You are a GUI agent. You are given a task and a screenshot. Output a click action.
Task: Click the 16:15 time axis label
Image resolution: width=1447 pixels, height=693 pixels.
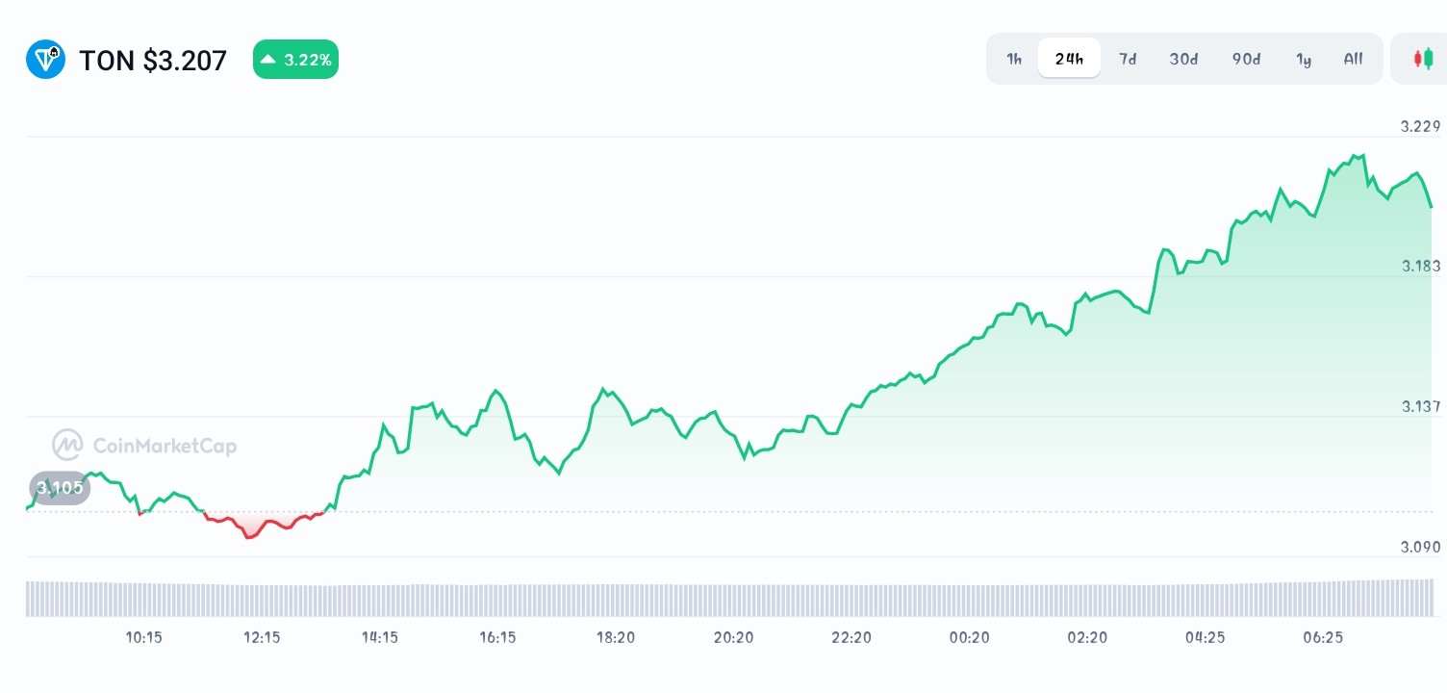coord(497,637)
